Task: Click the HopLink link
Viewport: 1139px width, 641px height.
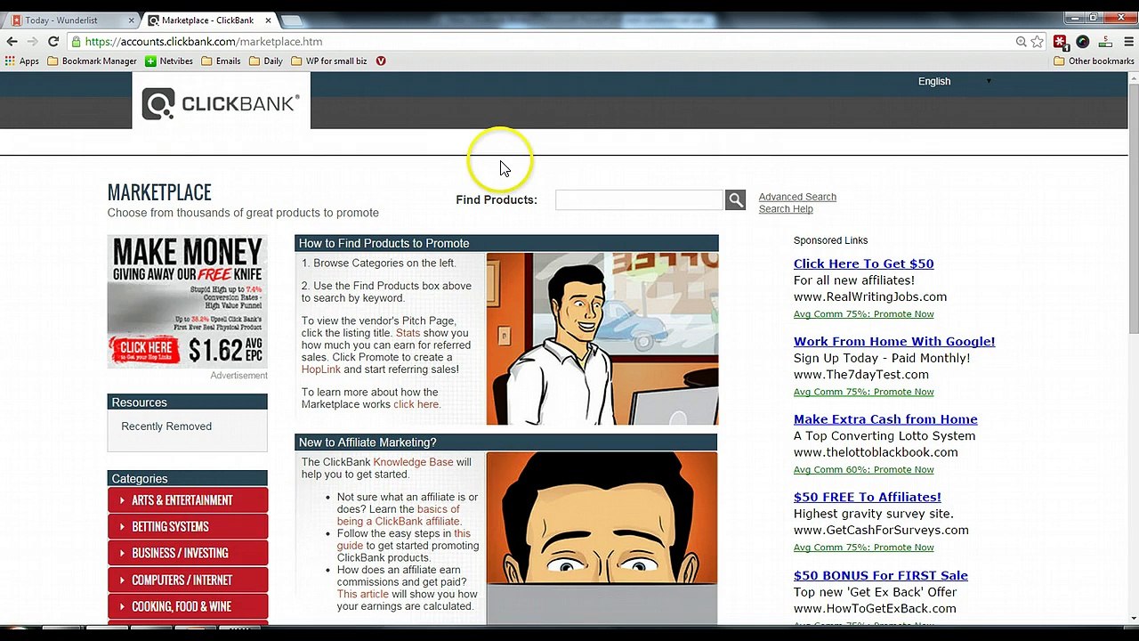Action: click(x=321, y=369)
